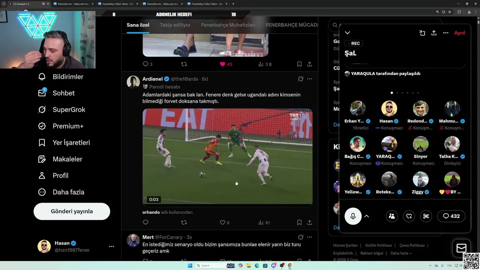The image size is (480, 270).
Task: Select speaker YARAQ... in the Space
Action: tap(389, 151)
